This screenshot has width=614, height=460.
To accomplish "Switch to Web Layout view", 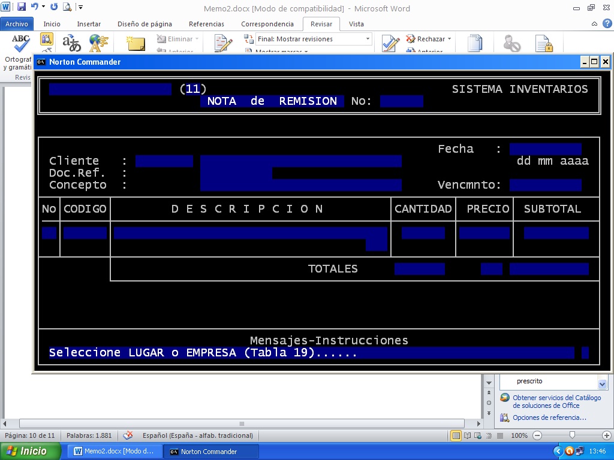I will click(x=478, y=435).
